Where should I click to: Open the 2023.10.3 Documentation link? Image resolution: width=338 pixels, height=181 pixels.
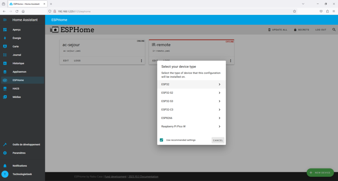(x=143, y=176)
